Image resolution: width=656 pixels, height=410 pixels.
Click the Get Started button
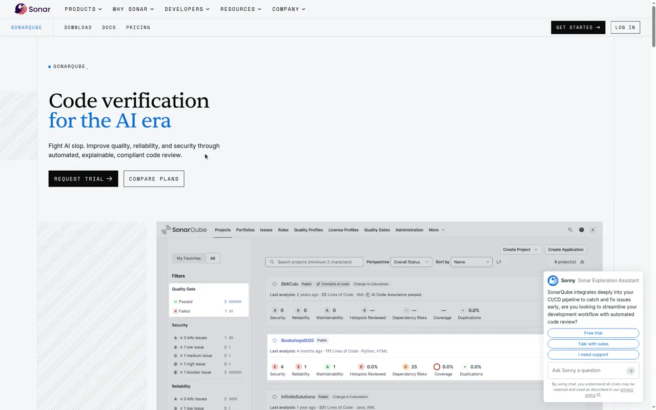578,27
